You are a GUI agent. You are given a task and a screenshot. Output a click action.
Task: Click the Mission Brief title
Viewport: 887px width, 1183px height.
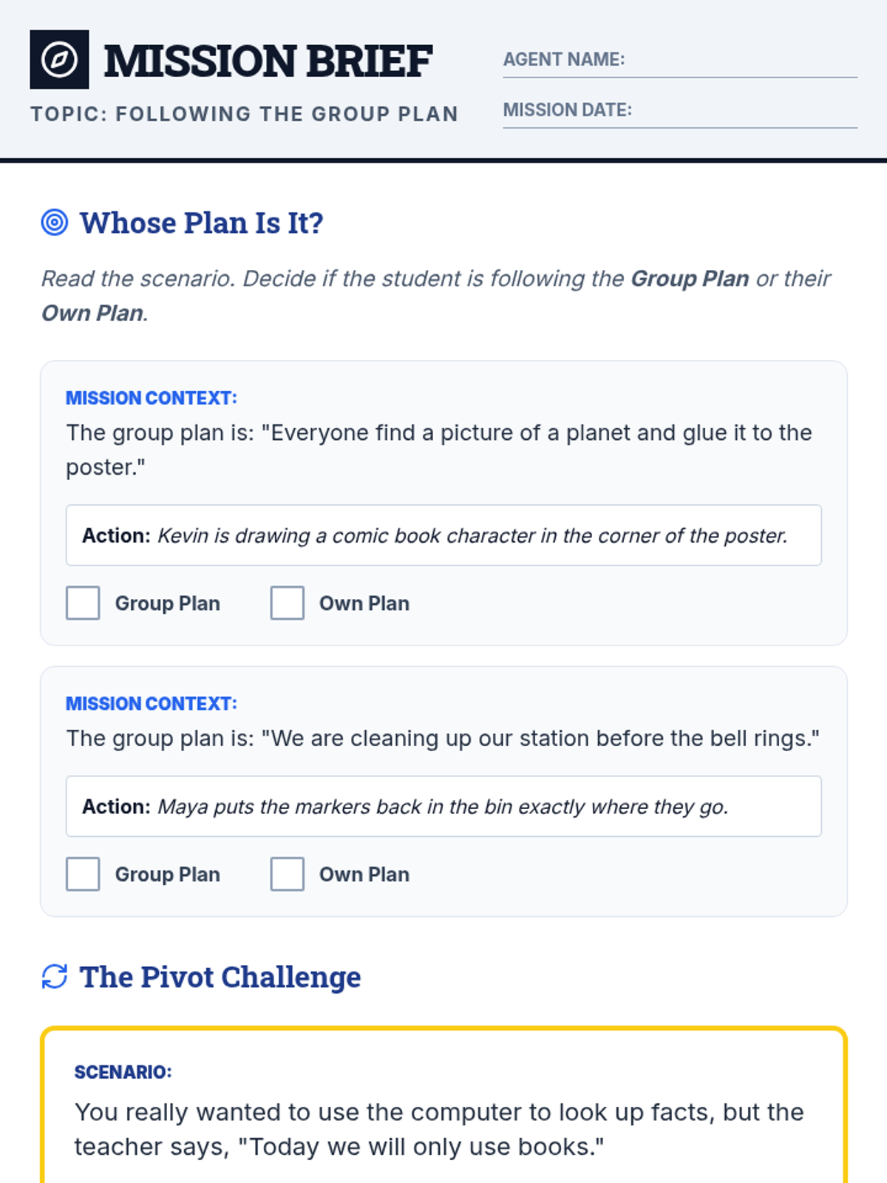coord(268,61)
